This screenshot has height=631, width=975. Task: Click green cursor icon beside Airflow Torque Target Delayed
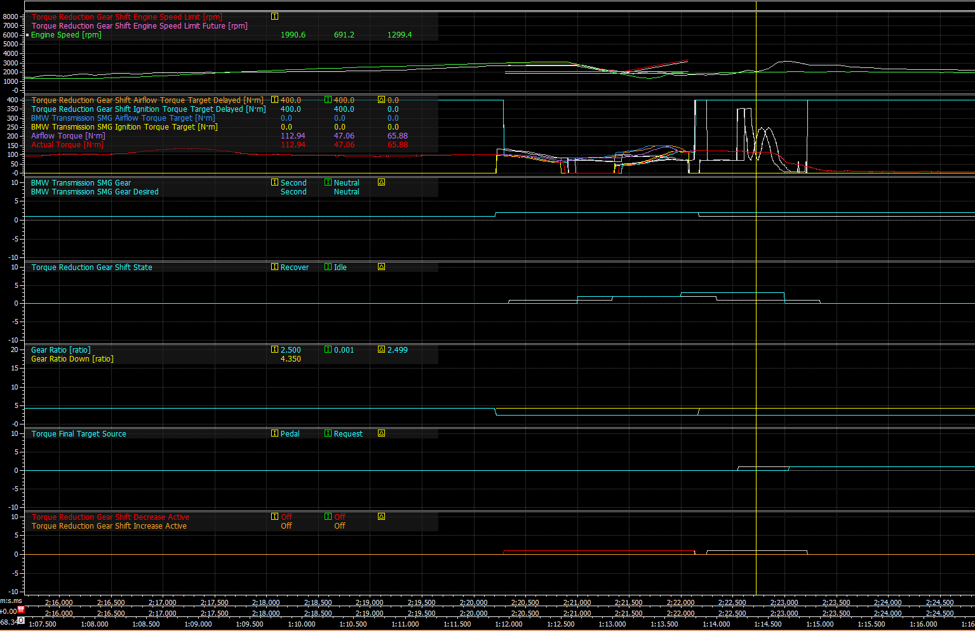tap(328, 100)
